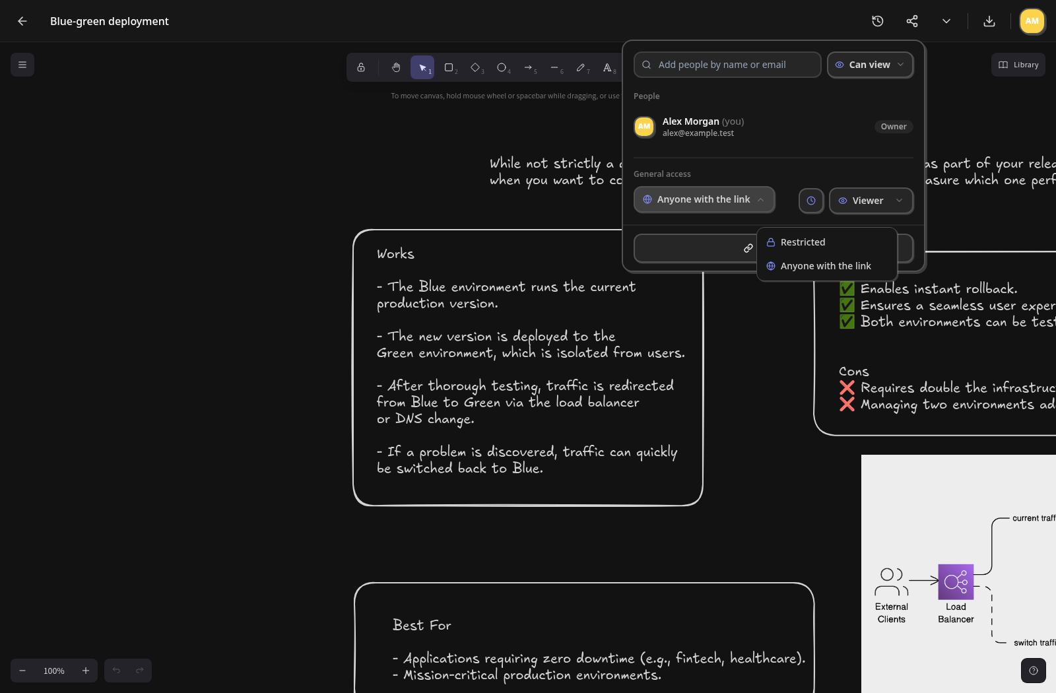The width and height of the screenshot is (1056, 693).
Task: Click the undo arrow button
Action: pyautogui.click(x=116, y=671)
